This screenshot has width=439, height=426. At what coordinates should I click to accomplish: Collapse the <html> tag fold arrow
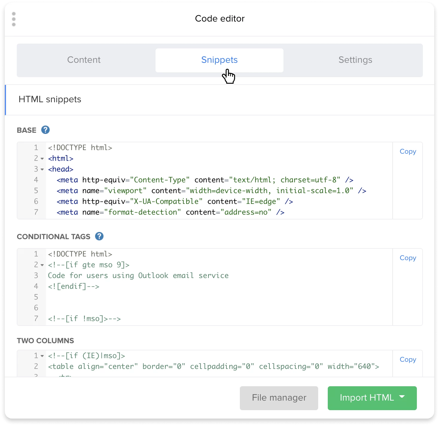point(42,159)
